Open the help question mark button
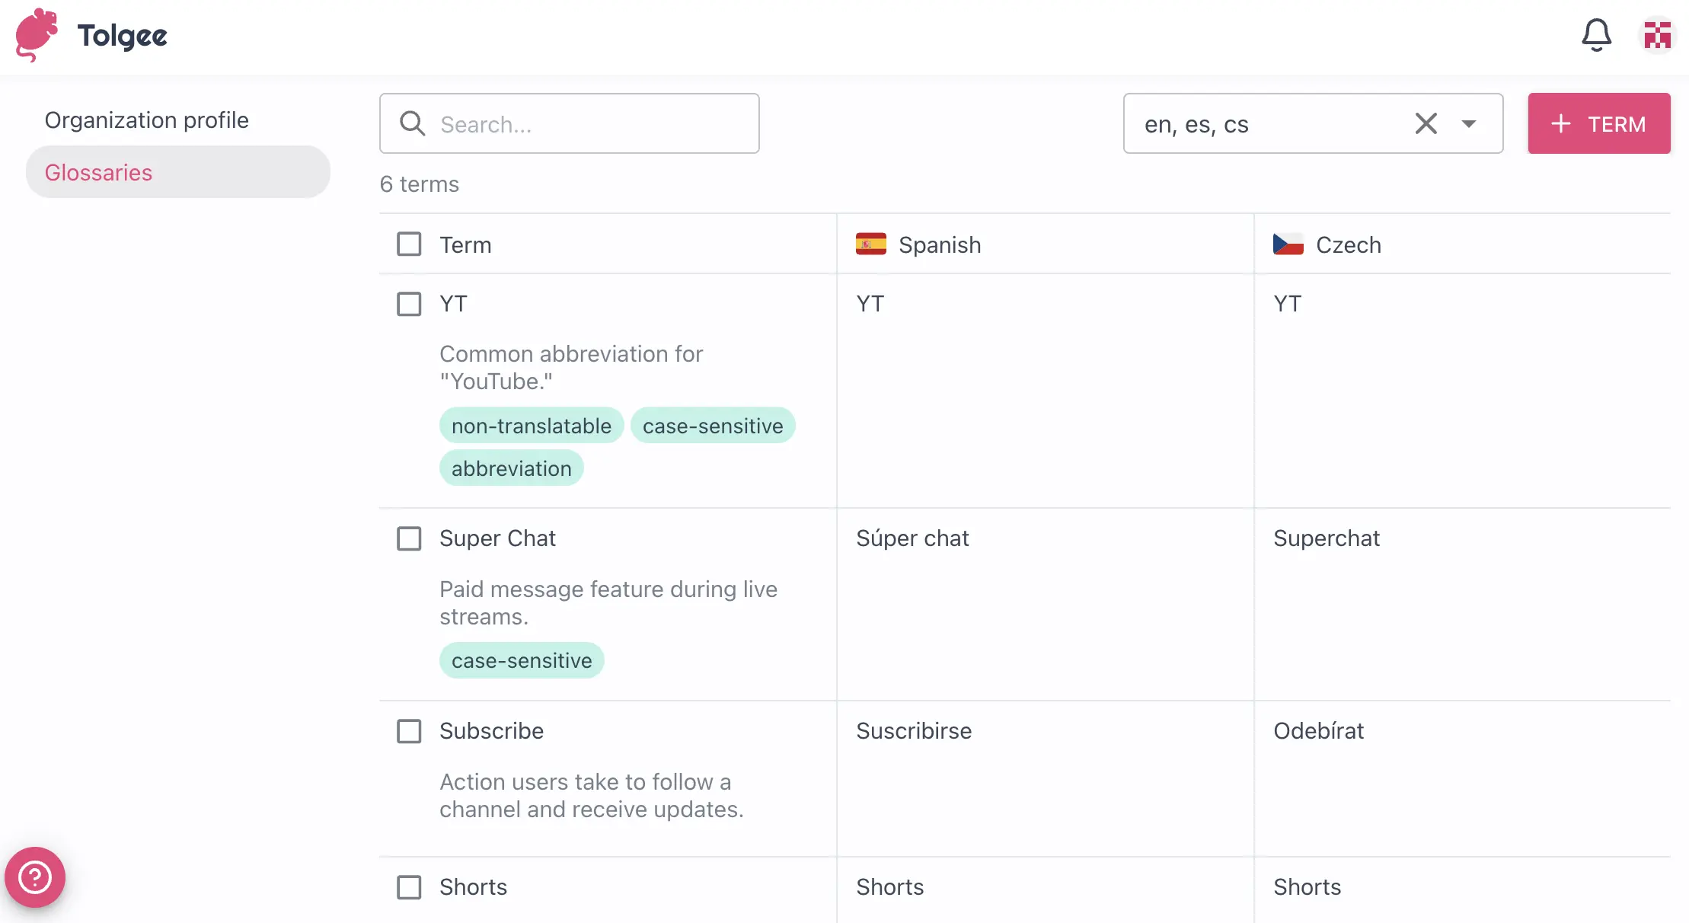Screen dimensions: 1689x923 35,877
